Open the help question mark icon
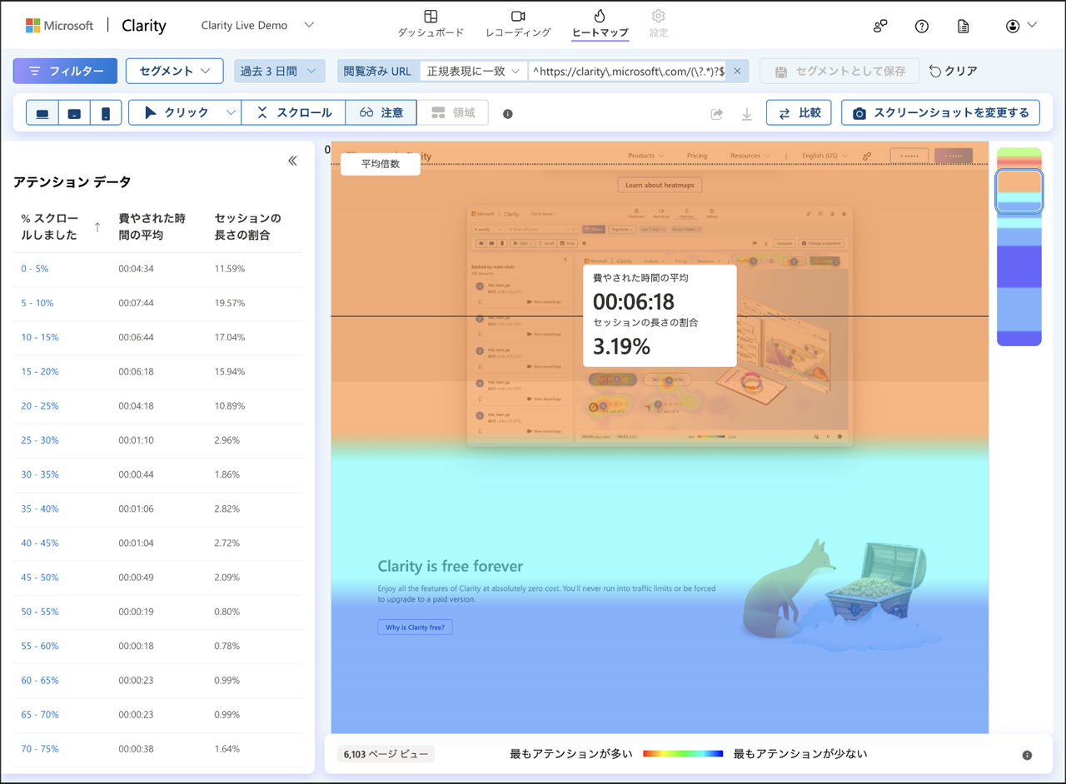Image resolution: width=1066 pixels, height=784 pixels. point(922,26)
